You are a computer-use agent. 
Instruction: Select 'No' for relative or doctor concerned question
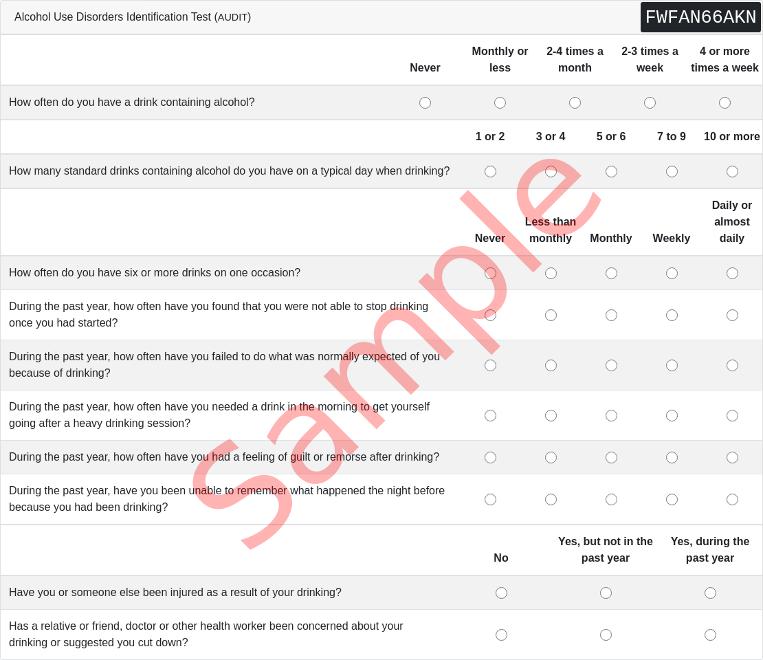click(500, 635)
